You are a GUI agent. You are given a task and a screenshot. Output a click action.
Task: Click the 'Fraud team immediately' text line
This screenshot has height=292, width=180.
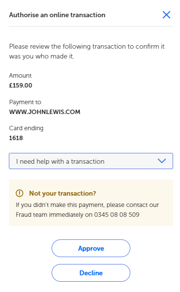tap(78, 214)
